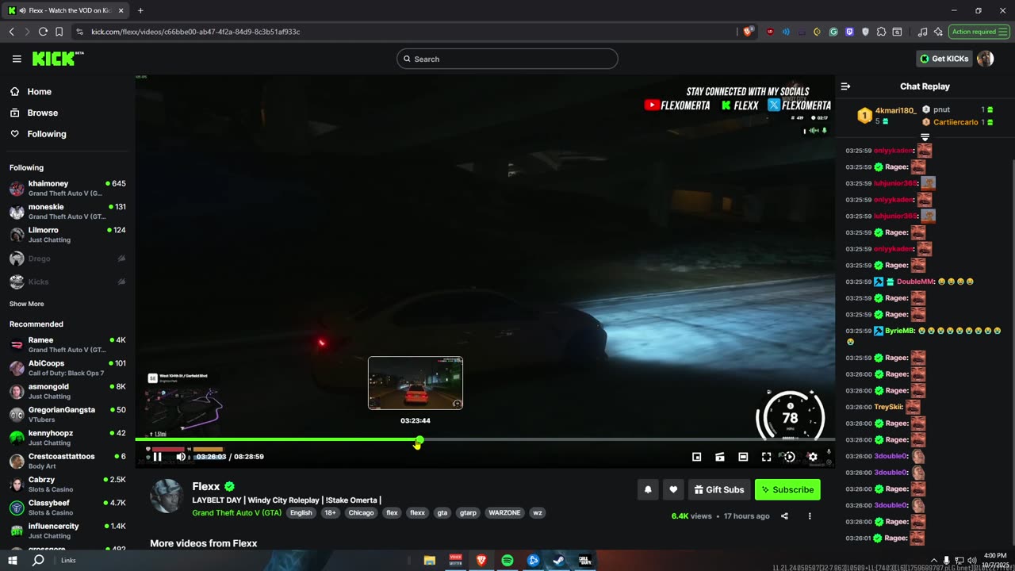Screen dimensions: 1015x571
Task: Open the hamburger sidebar menu
Action: (x=17, y=59)
